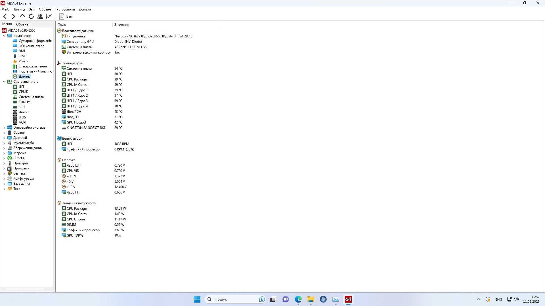Click the Forward navigation arrow icon
The image size is (545, 306).
[13, 16]
